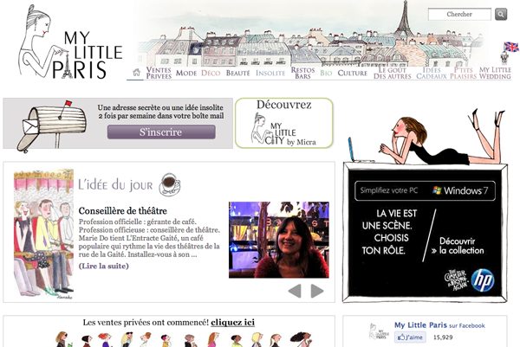Open the P'tits Plaisirs section
Viewport: 520px width, 347px height.
click(463, 73)
